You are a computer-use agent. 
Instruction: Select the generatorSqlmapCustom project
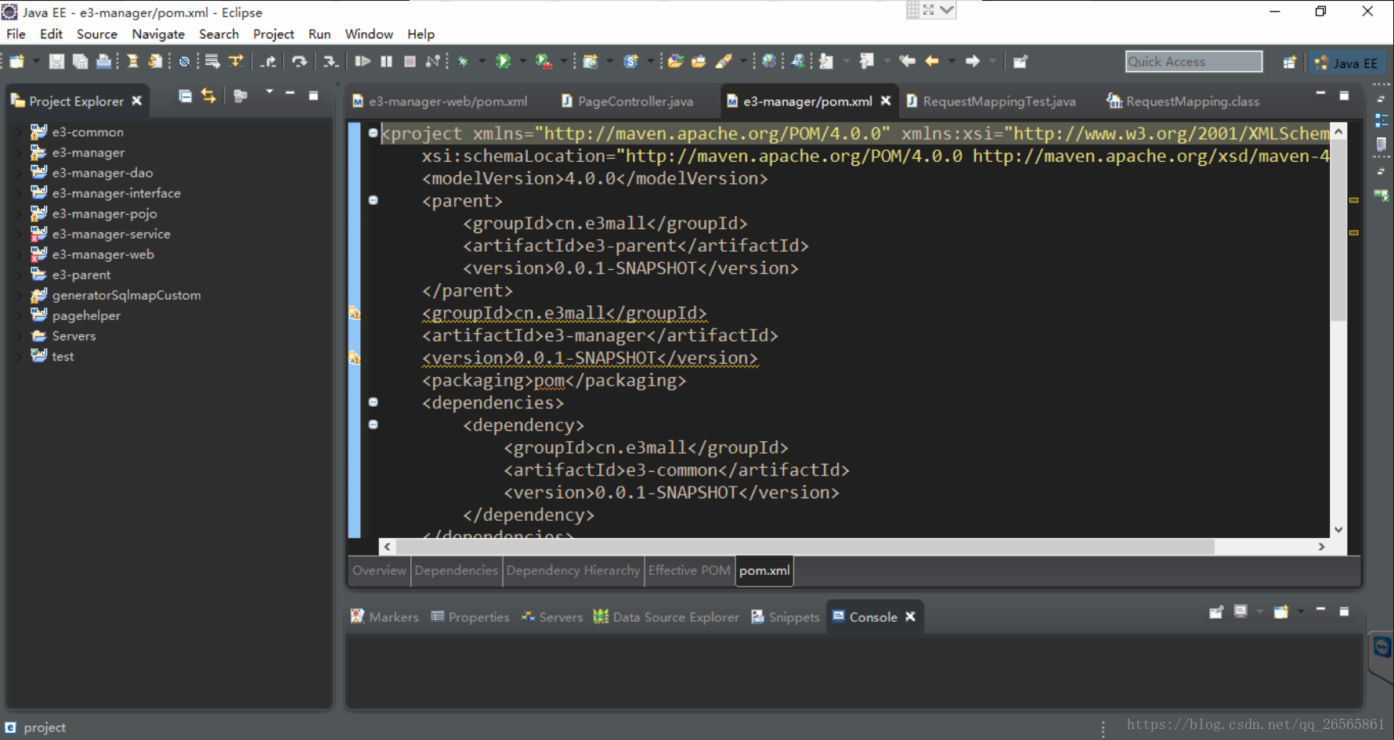tap(126, 295)
